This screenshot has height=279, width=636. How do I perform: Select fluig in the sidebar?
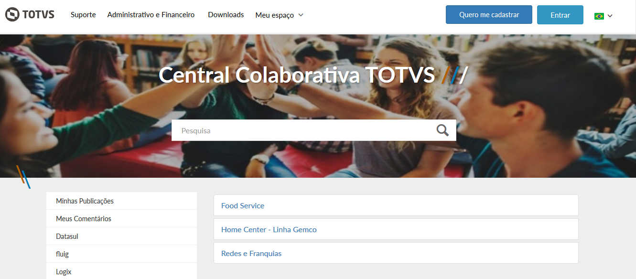point(121,254)
